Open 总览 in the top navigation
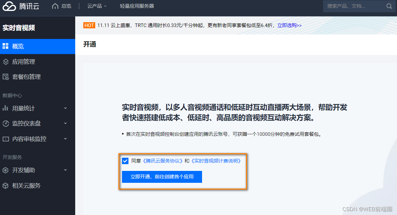The image size is (397, 215). [x=66, y=6]
